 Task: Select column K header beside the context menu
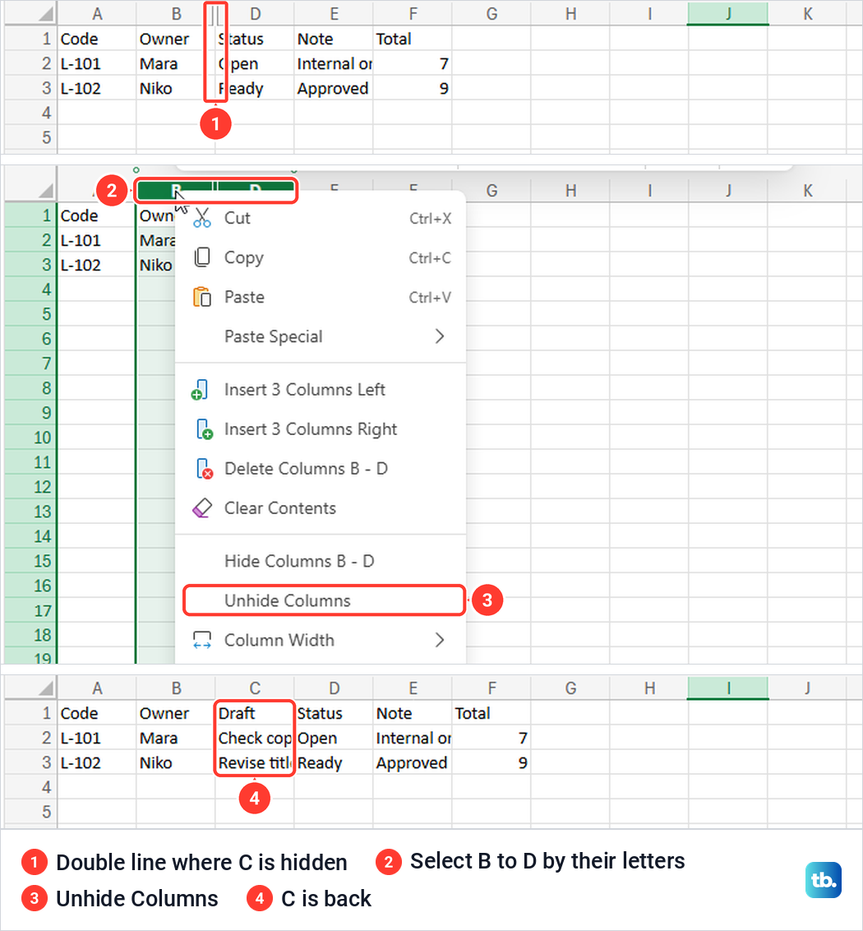click(x=807, y=191)
